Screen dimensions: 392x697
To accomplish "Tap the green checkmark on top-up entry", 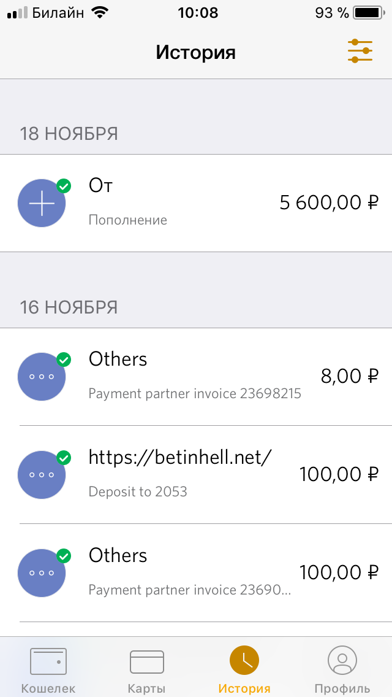I will [64, 186].
